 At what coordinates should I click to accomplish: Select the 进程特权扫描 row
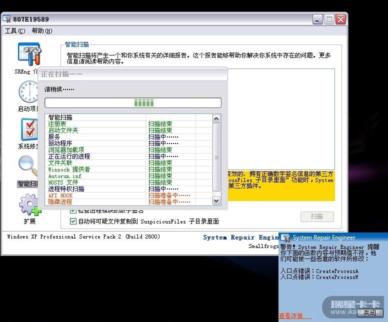128,189
